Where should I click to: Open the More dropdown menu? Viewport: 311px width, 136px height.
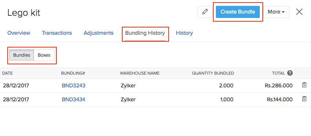[x=276, y=12]
